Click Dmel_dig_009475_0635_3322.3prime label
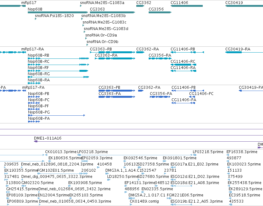 [x=57, y=177]
